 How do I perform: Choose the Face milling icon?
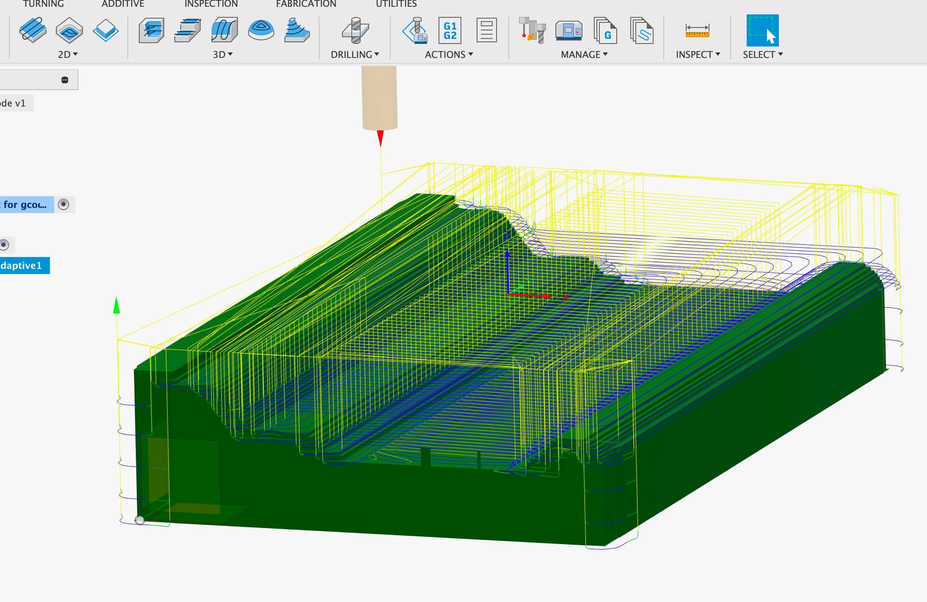106,30
